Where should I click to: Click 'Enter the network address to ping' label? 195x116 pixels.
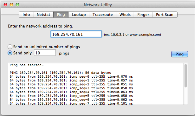click(41, 26)
